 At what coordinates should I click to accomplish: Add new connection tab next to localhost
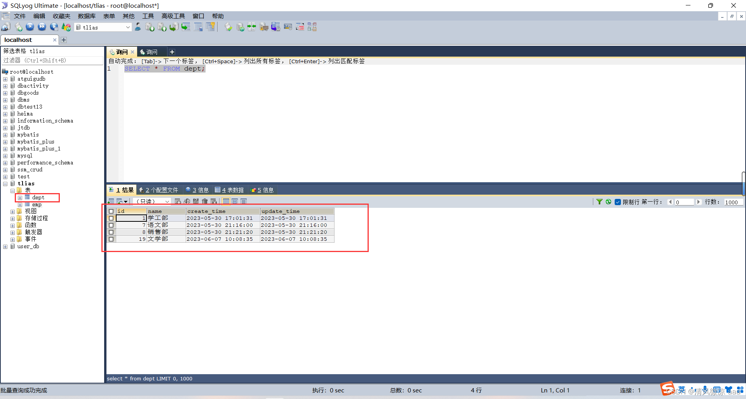click(64, 40)
